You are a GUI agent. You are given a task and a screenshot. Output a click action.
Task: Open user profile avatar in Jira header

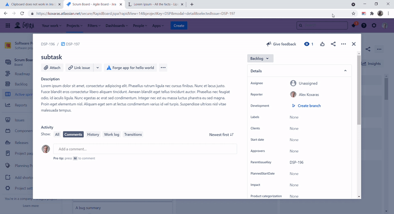385,26
